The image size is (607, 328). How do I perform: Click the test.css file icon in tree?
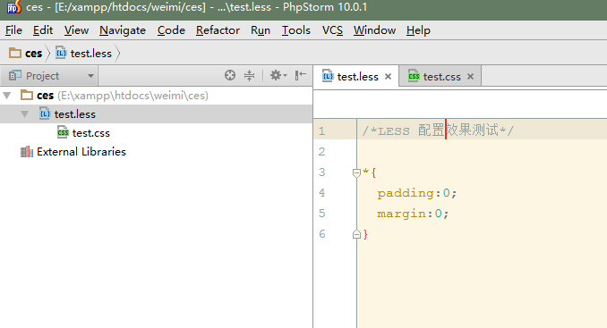point(63,133)
